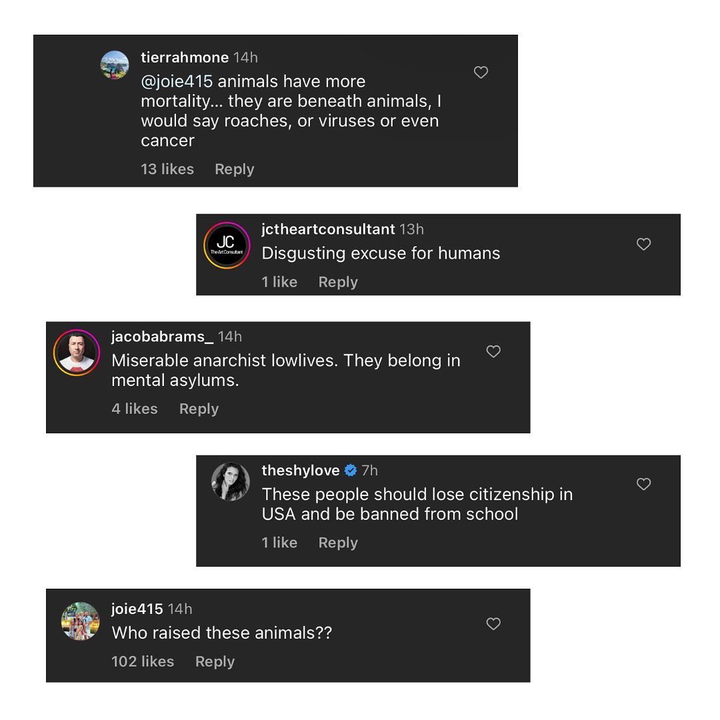Reply to theshylove's citizenship comment
This screenshot has height=720, width=720.
338,543
